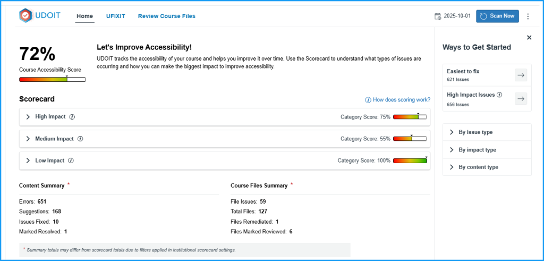
Task: Click info icon beside High Impact Issues sidebar
Action: click(499, 95)
